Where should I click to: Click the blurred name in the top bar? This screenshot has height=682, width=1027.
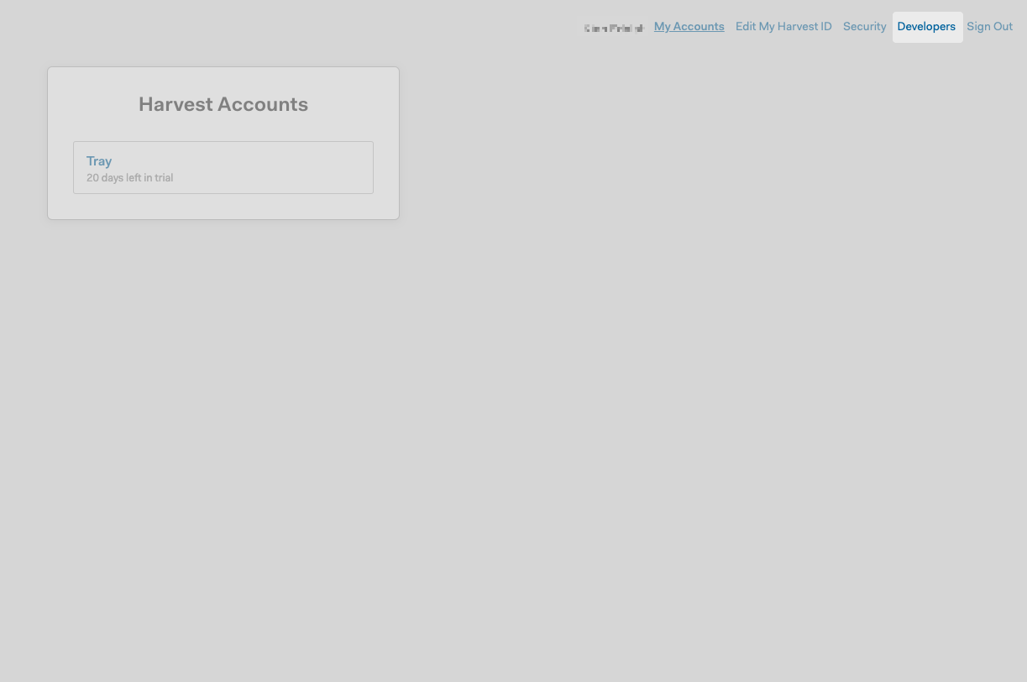tap(614, 28)
